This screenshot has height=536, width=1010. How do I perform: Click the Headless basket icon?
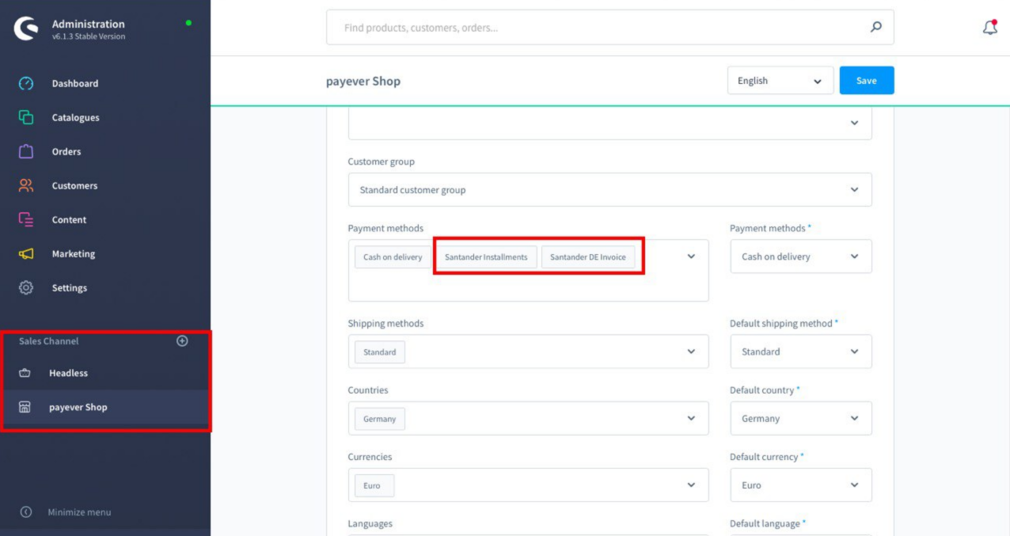25,373
